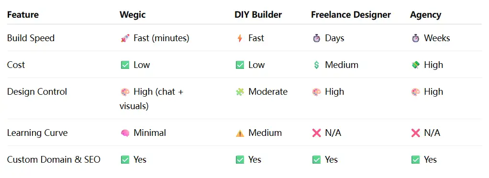
Task: Click the brain icon beside Minimal
Action: point(125,133)
